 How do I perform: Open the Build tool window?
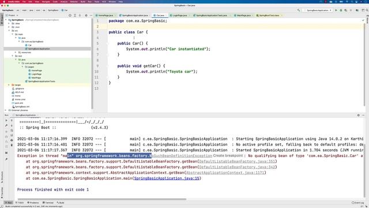tap(61, 203)
